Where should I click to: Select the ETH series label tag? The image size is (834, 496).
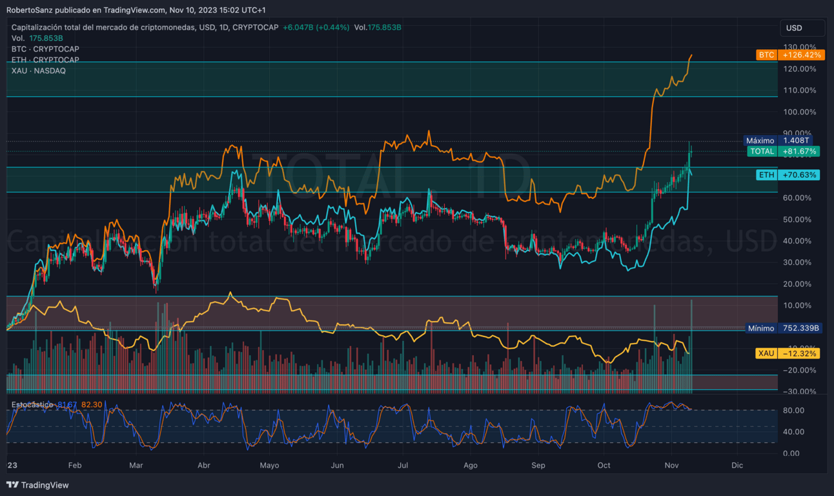766,175
